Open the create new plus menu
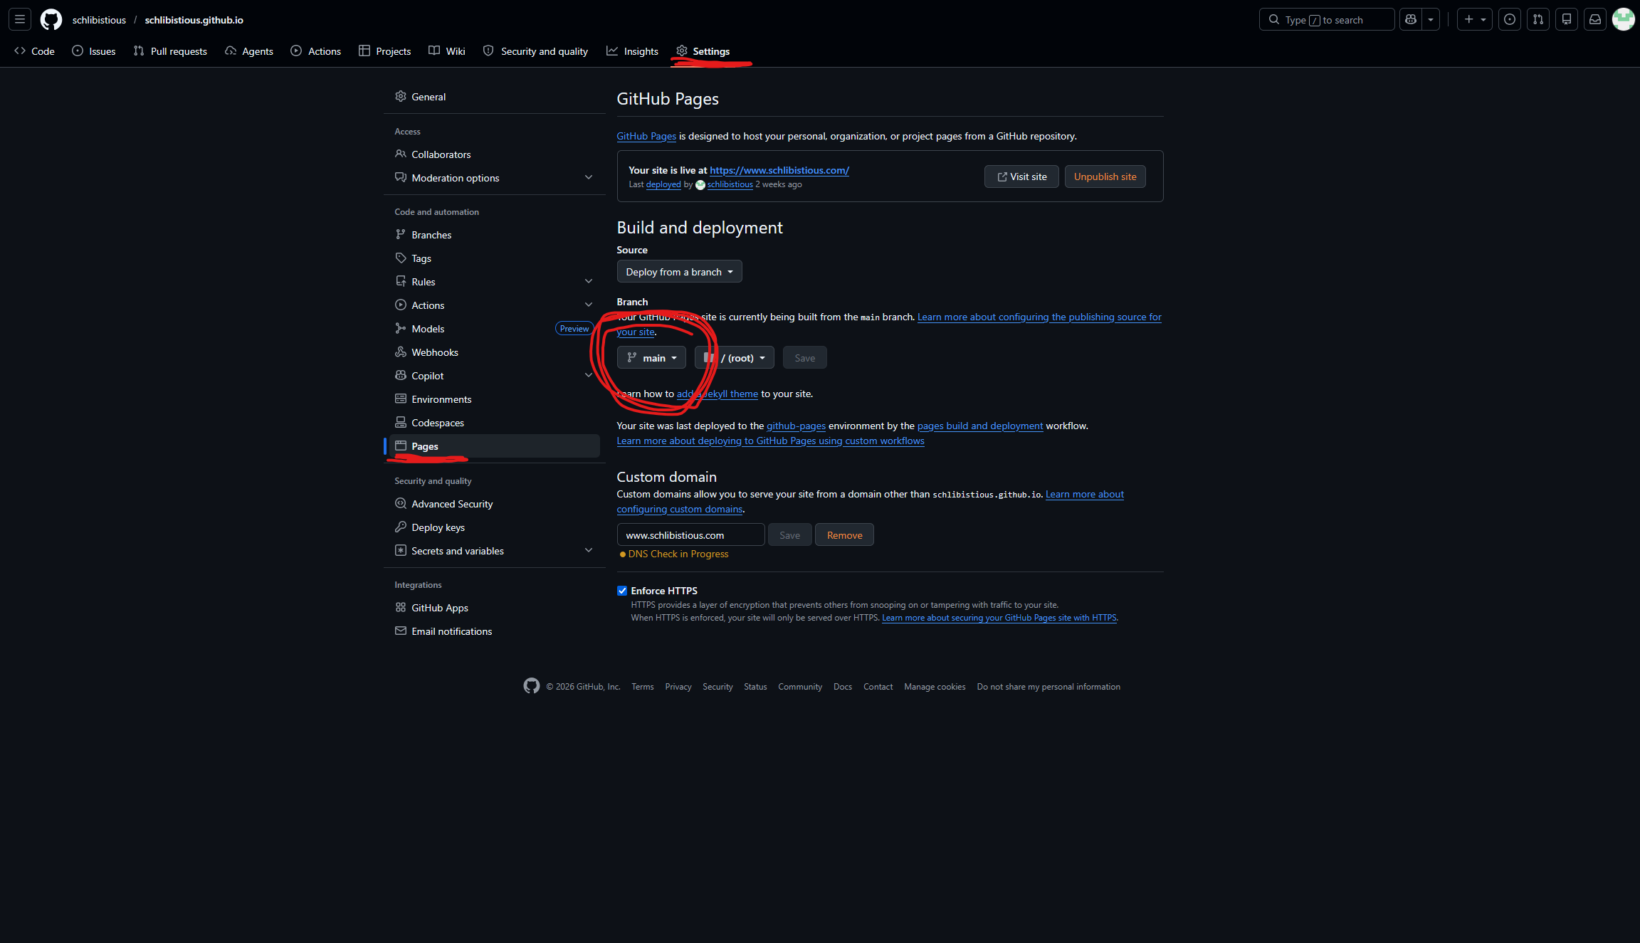1640x943 pixels. tap(1474, 19)
